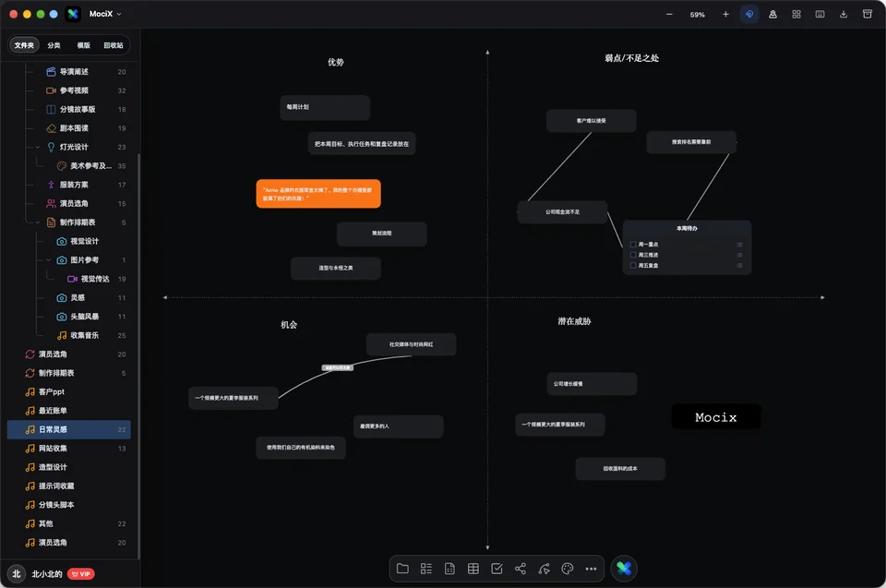Select the 社交媒体与时尚网红 card
Image resolution: width=886 pixels, height=588 pixels.
click(411, 344)
